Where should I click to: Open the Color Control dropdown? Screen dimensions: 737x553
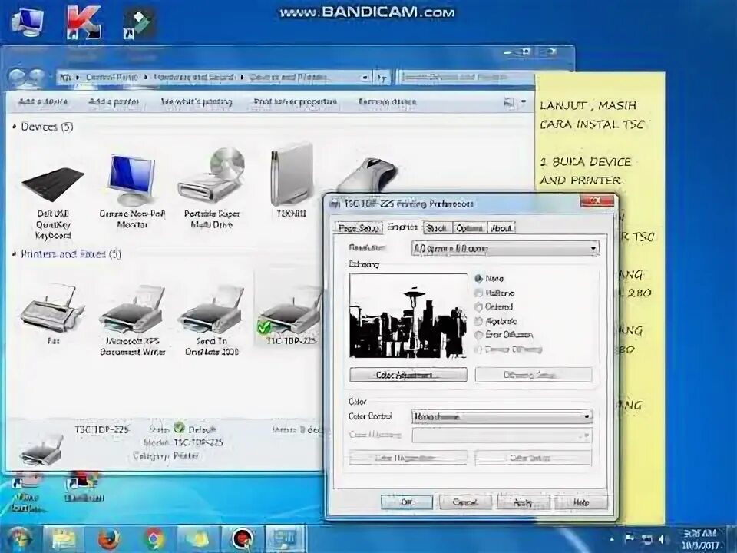(502, 416)
